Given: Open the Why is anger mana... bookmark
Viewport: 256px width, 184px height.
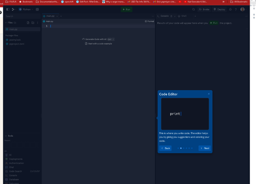Looking at the screenshot, I should point(113,2).
